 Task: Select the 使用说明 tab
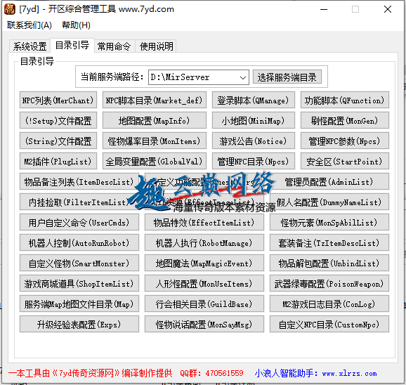pyautogui.click(x=156, y=46)
